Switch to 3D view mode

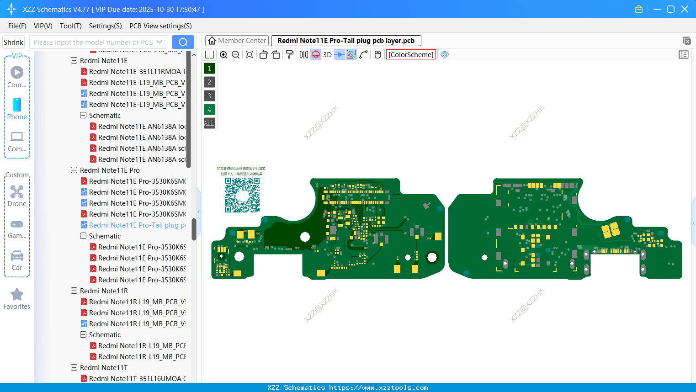click(x=327, y=54)
